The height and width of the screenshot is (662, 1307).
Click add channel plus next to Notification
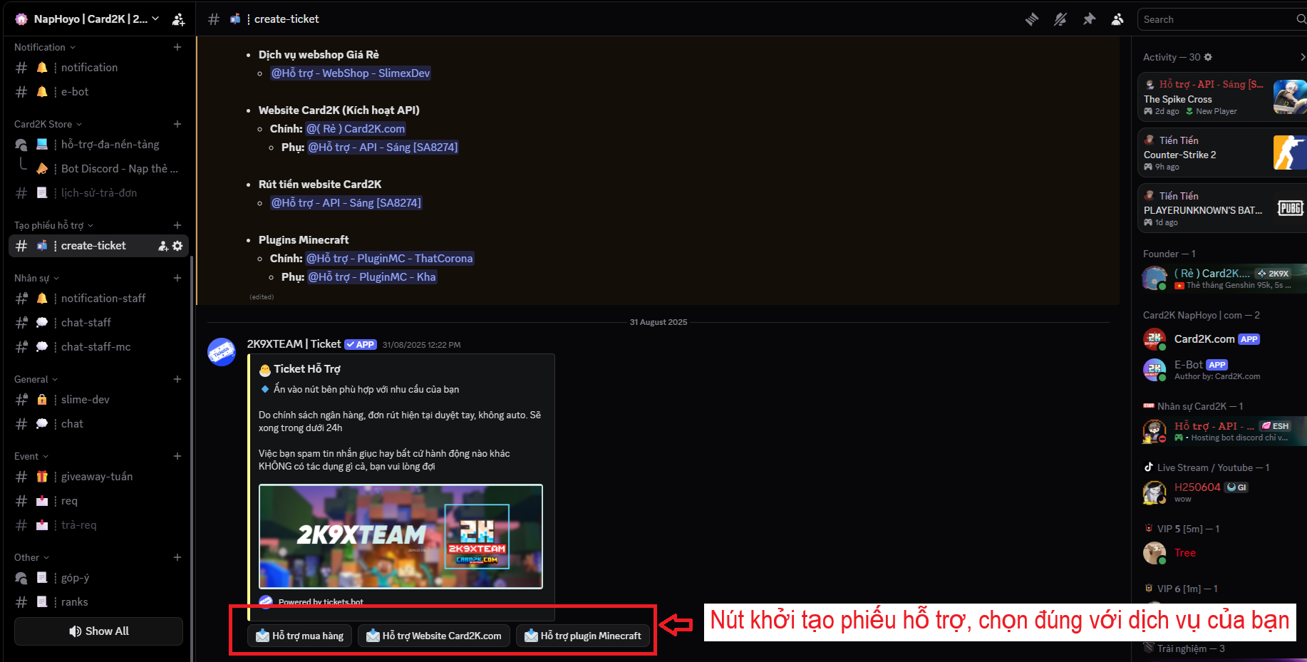177,47
